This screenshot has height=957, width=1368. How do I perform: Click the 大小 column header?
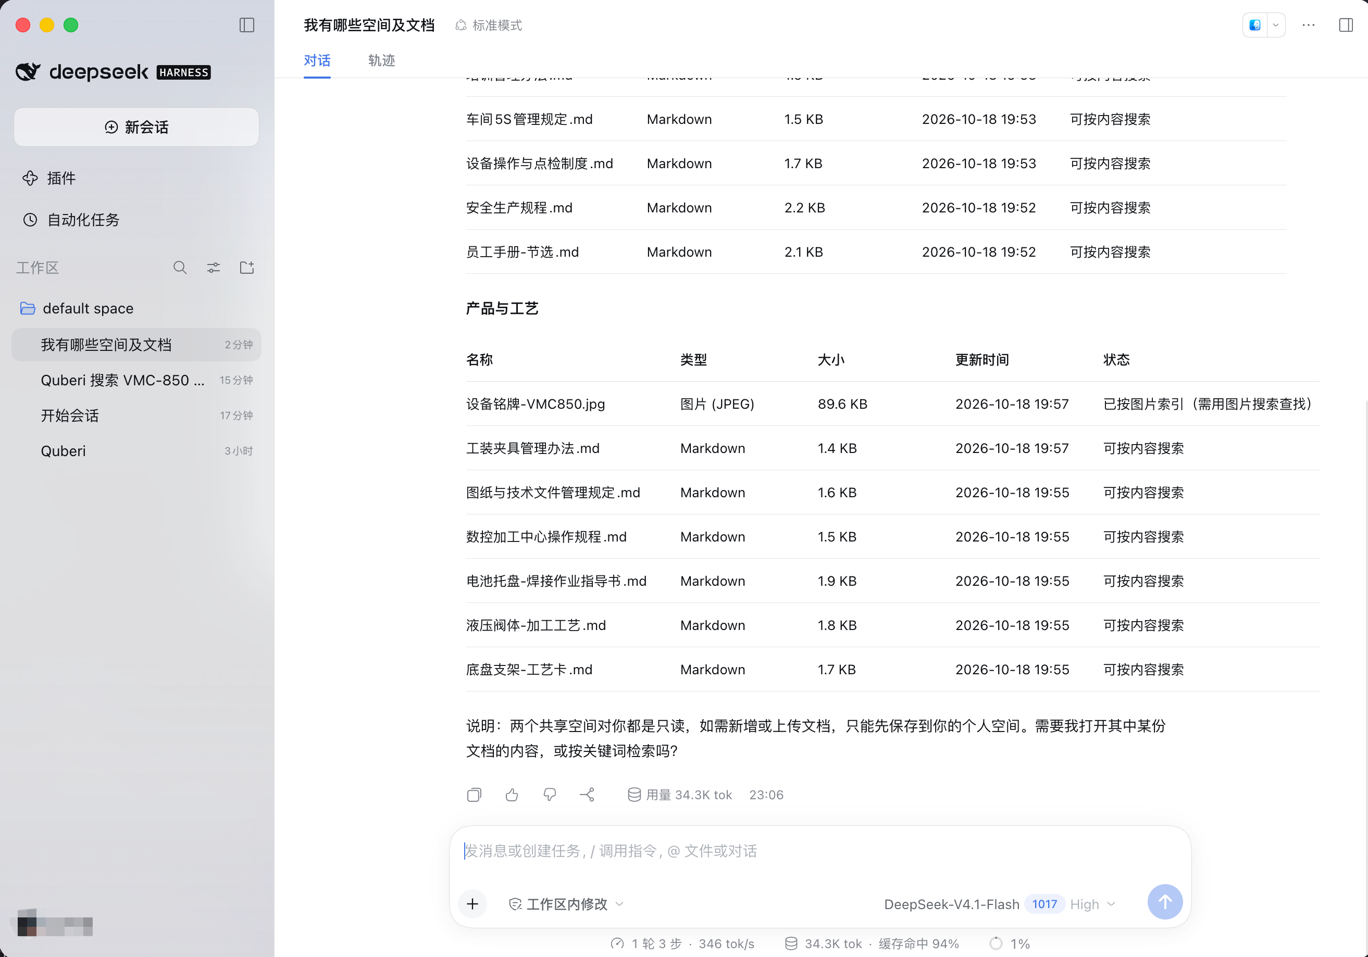click(x=830, y=360)
